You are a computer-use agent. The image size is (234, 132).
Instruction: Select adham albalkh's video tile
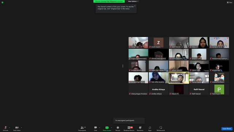pyautogui.click(x=179, y=66)
